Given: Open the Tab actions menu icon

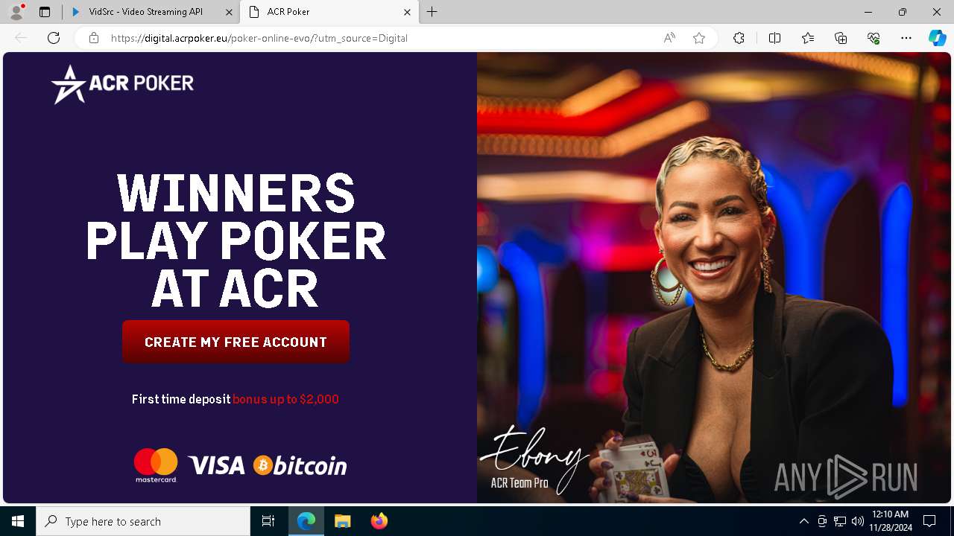Looking at the screenshot, I should point(45,12).
